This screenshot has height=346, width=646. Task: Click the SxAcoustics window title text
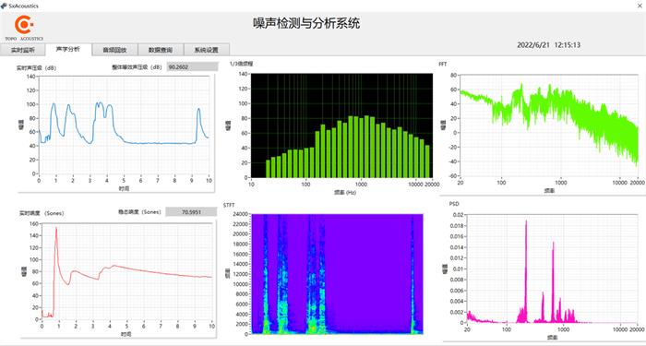tap(23, 6)
